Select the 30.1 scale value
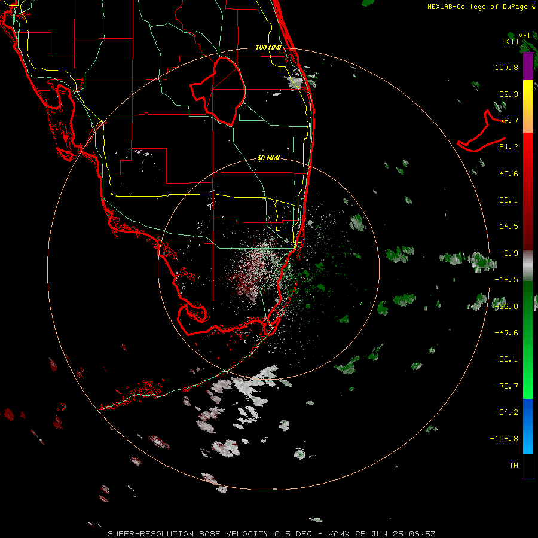Viewport: 538px width, 538px height. click(509, 200)
